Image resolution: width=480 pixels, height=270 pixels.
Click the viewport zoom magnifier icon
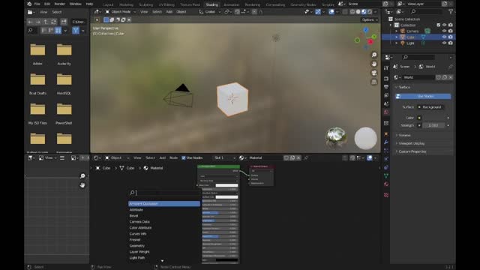click(x=374, y=55)
